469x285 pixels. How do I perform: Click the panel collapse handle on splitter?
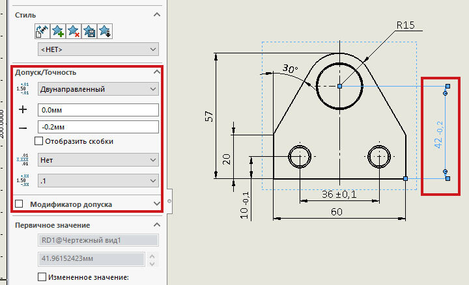169,201
